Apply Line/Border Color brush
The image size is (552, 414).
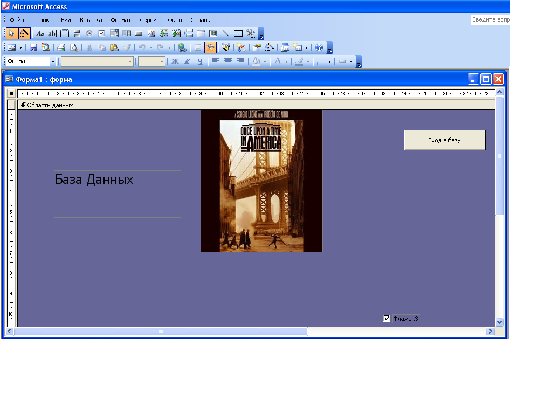[299, 61]
